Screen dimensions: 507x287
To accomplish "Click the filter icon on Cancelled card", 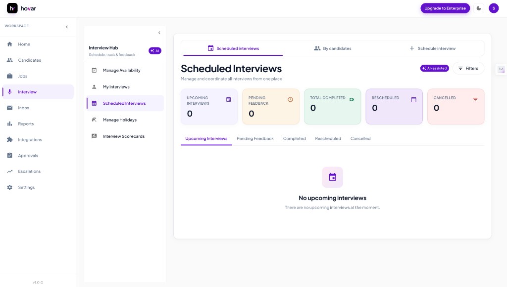I will 475,99.
